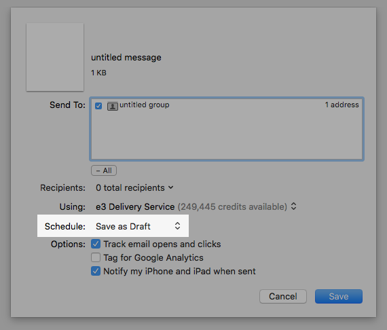This screenshot has width=387, height=330.
Task: Open the Schedule Save as Draft dropdown
Action: [139, 226]
